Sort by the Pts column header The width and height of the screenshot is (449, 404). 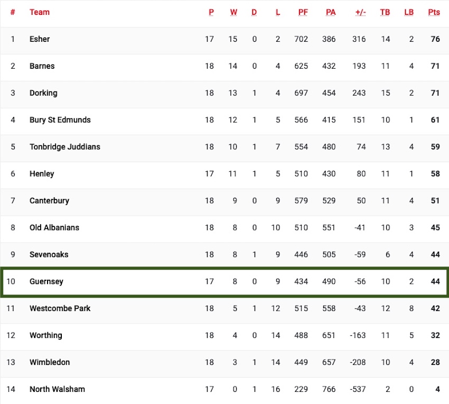434,12
